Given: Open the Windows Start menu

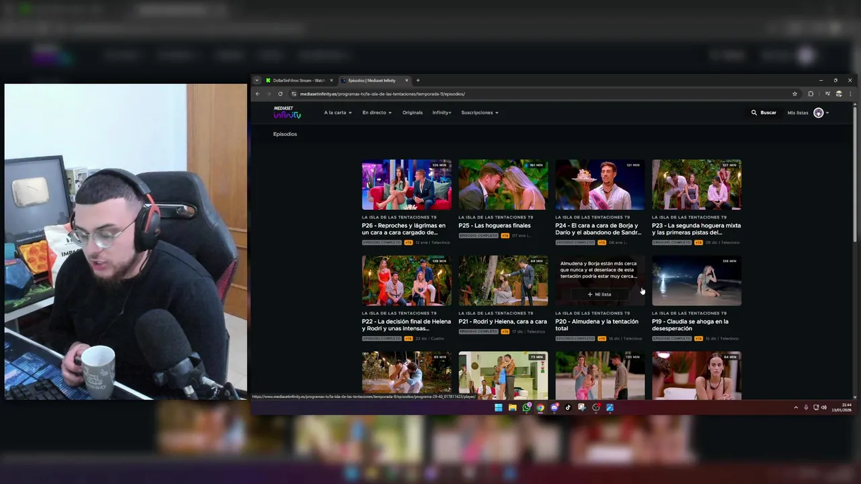Looking at the screenshot, I should (x=498, y=407).
